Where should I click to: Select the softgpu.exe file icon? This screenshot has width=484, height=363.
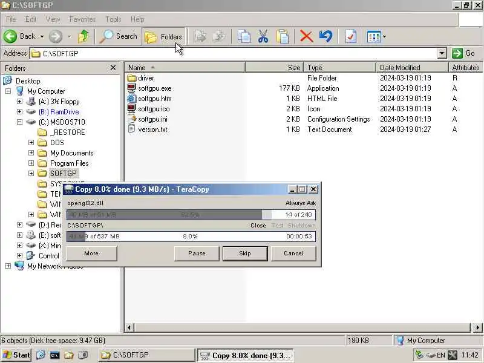click(x=132, y=88)
